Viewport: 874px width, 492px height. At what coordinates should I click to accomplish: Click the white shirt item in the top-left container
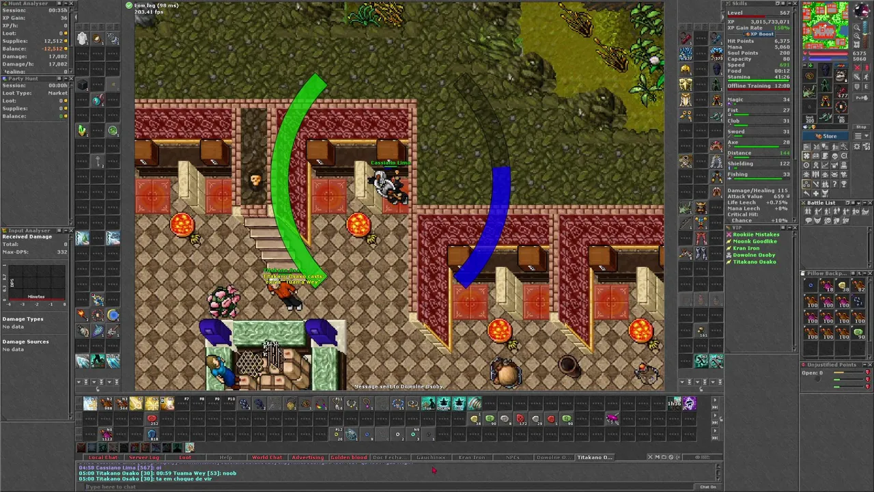83,38
